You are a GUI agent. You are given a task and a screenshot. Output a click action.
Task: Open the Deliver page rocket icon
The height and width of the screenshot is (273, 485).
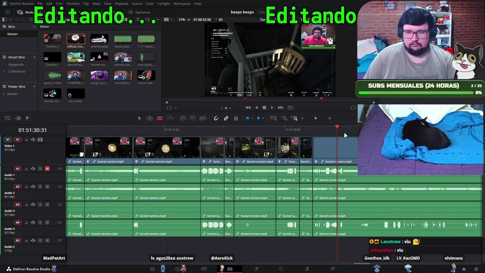[333, 269]
